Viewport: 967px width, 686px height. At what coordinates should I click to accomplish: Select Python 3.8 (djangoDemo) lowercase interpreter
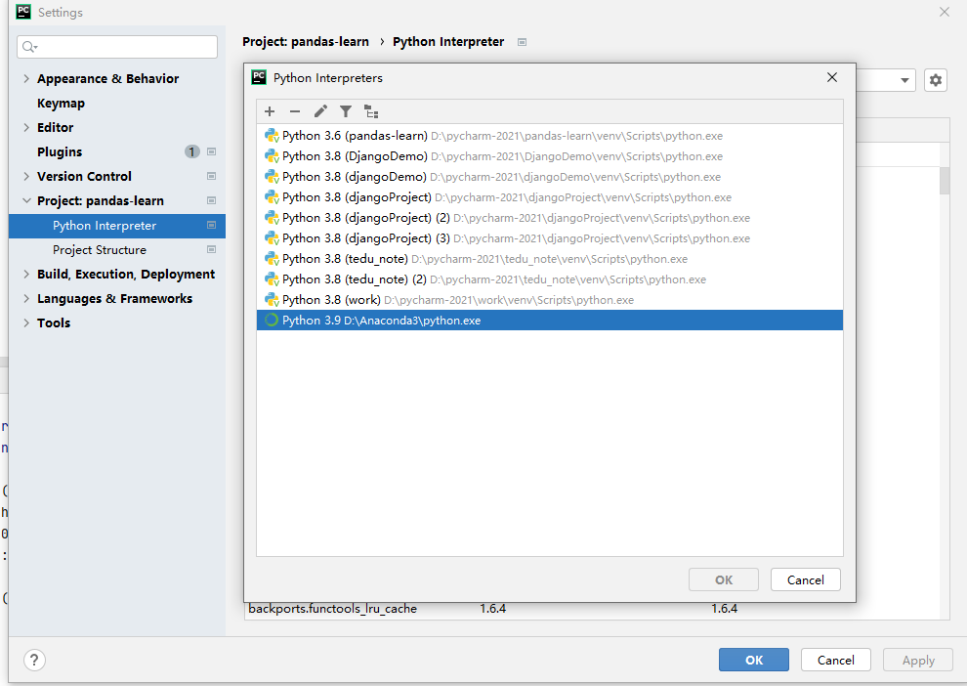pyautogui.click(x=550, y=177)
